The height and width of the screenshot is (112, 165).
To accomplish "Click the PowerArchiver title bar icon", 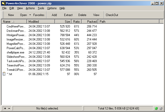I will coord(3,3).
